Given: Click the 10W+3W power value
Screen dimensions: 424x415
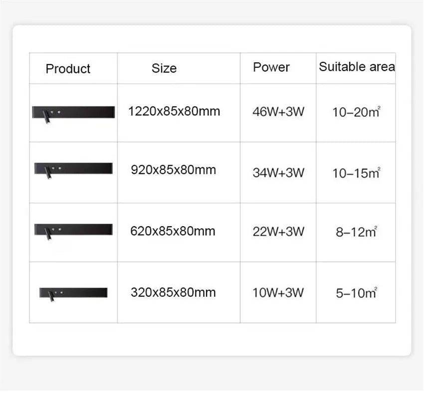Looking at the screenshot, I should (x=278, y=293).
